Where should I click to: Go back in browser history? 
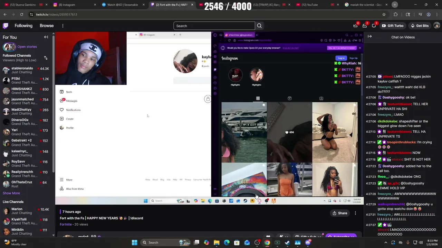tap(5, 14)
